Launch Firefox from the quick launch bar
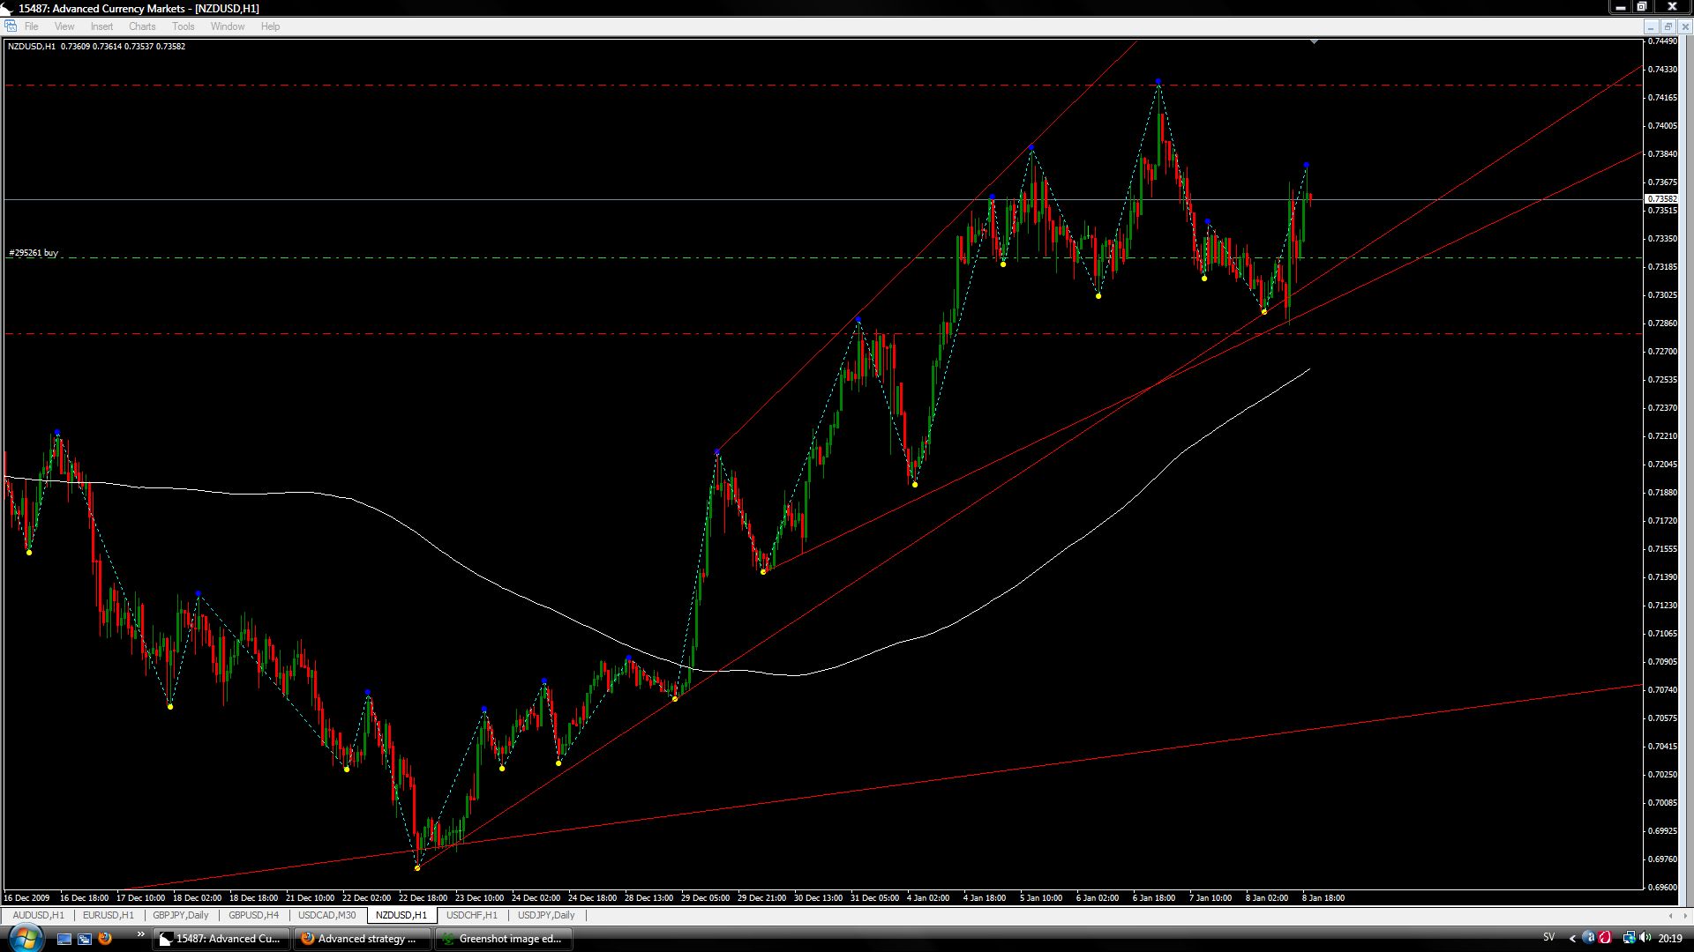Viewport: 1694px width, 952px height. pyautogui.click(x=105, y=939)
